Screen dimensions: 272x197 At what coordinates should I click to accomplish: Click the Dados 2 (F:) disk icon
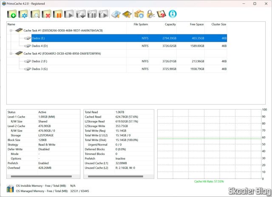tap(27, 61)
